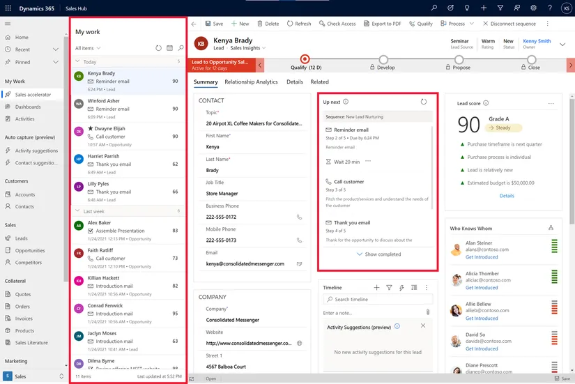575x384 pixels.
Task: Attach a file to the note
Action: (427, 312)
